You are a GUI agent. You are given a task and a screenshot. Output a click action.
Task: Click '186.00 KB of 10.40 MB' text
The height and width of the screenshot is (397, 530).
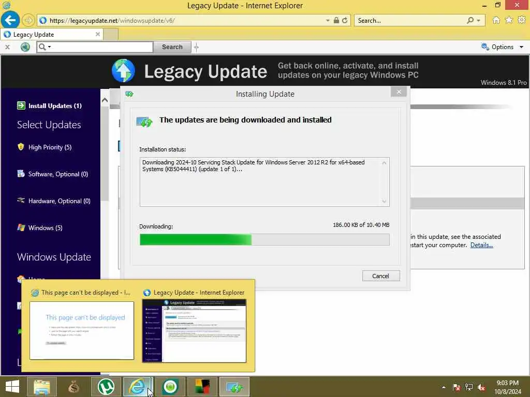point(361,225)
